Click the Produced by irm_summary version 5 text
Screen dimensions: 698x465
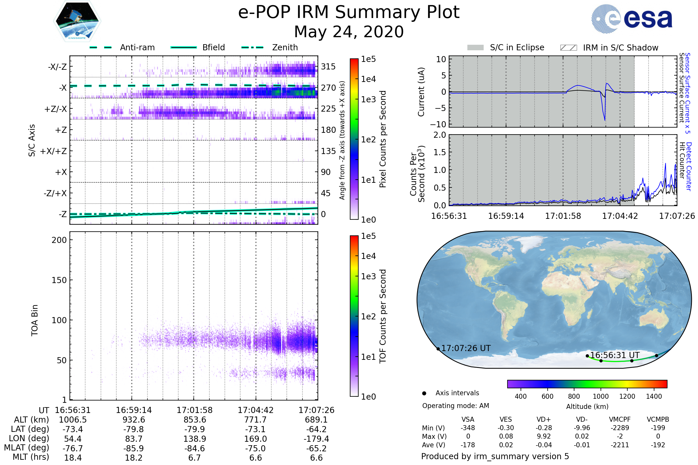[x=495, y=456]
